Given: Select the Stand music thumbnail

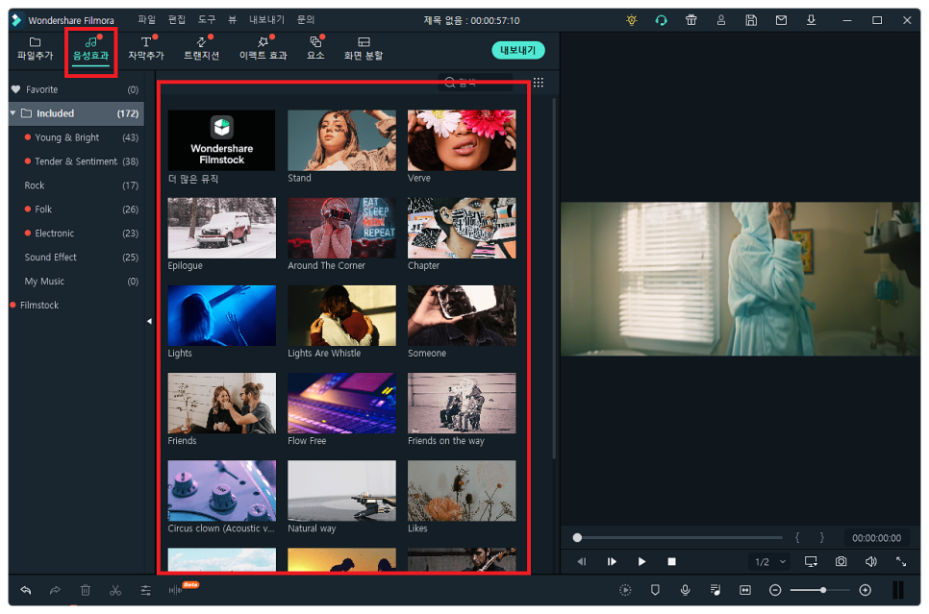Looking at the screenshot, I should pyautogui.click(x=341, y=140).
